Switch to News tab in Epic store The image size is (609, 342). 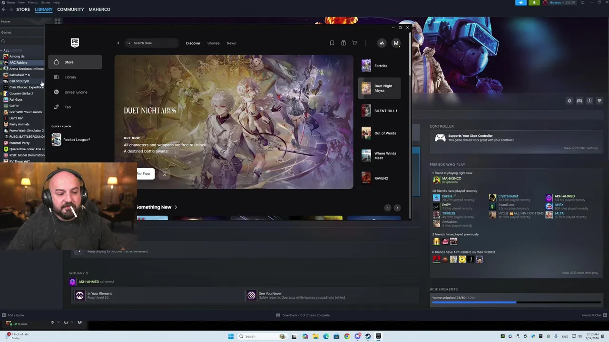[x=231, y=43]
